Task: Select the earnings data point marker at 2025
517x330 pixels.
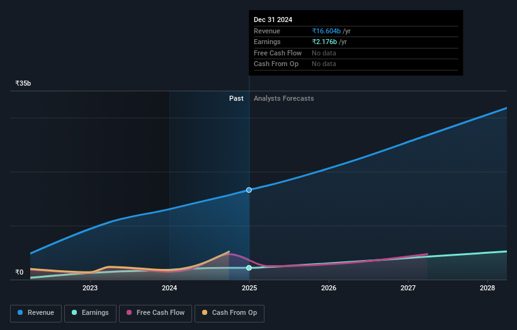Action: pos(249,268)
